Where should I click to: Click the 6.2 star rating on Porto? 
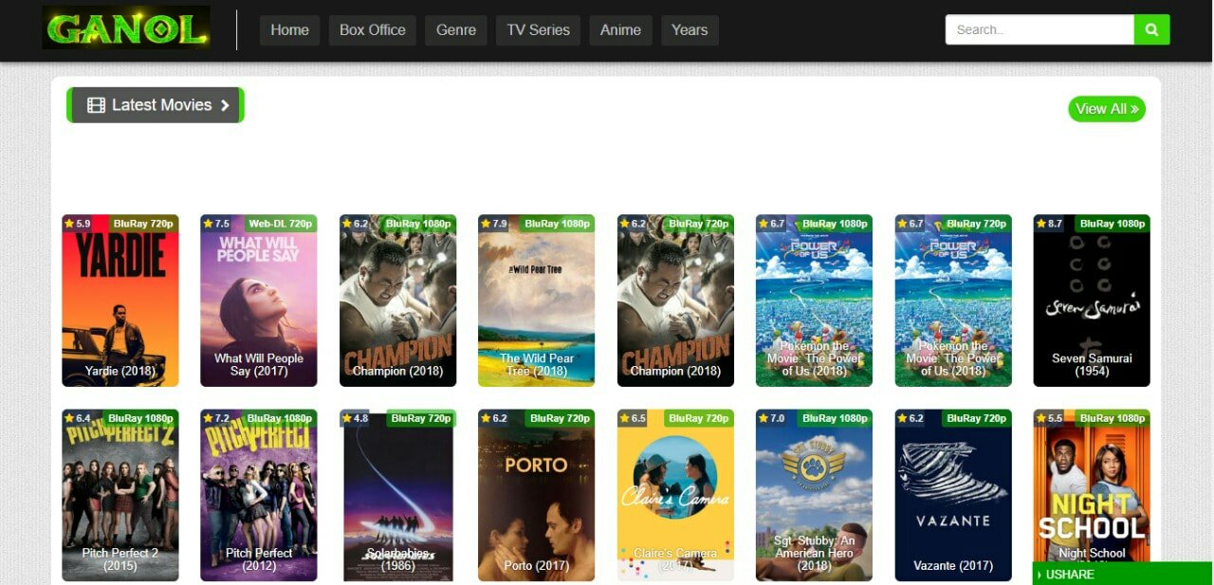pyautogui.click(x=494, y=418)
